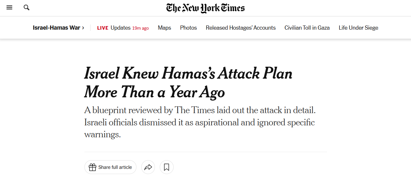The width and height of the screenshot is (411, 175).
Task: Select the Photos nav item
Action: (x=189, y=28)
